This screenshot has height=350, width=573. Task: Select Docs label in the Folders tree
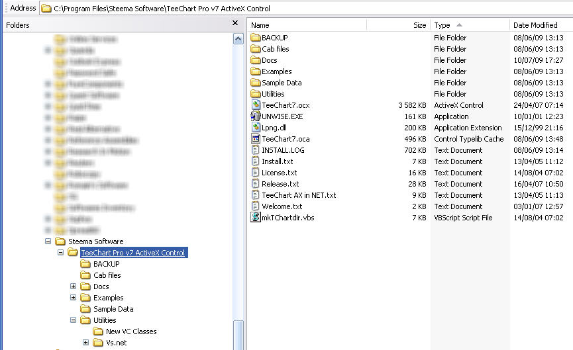(101, 286)
